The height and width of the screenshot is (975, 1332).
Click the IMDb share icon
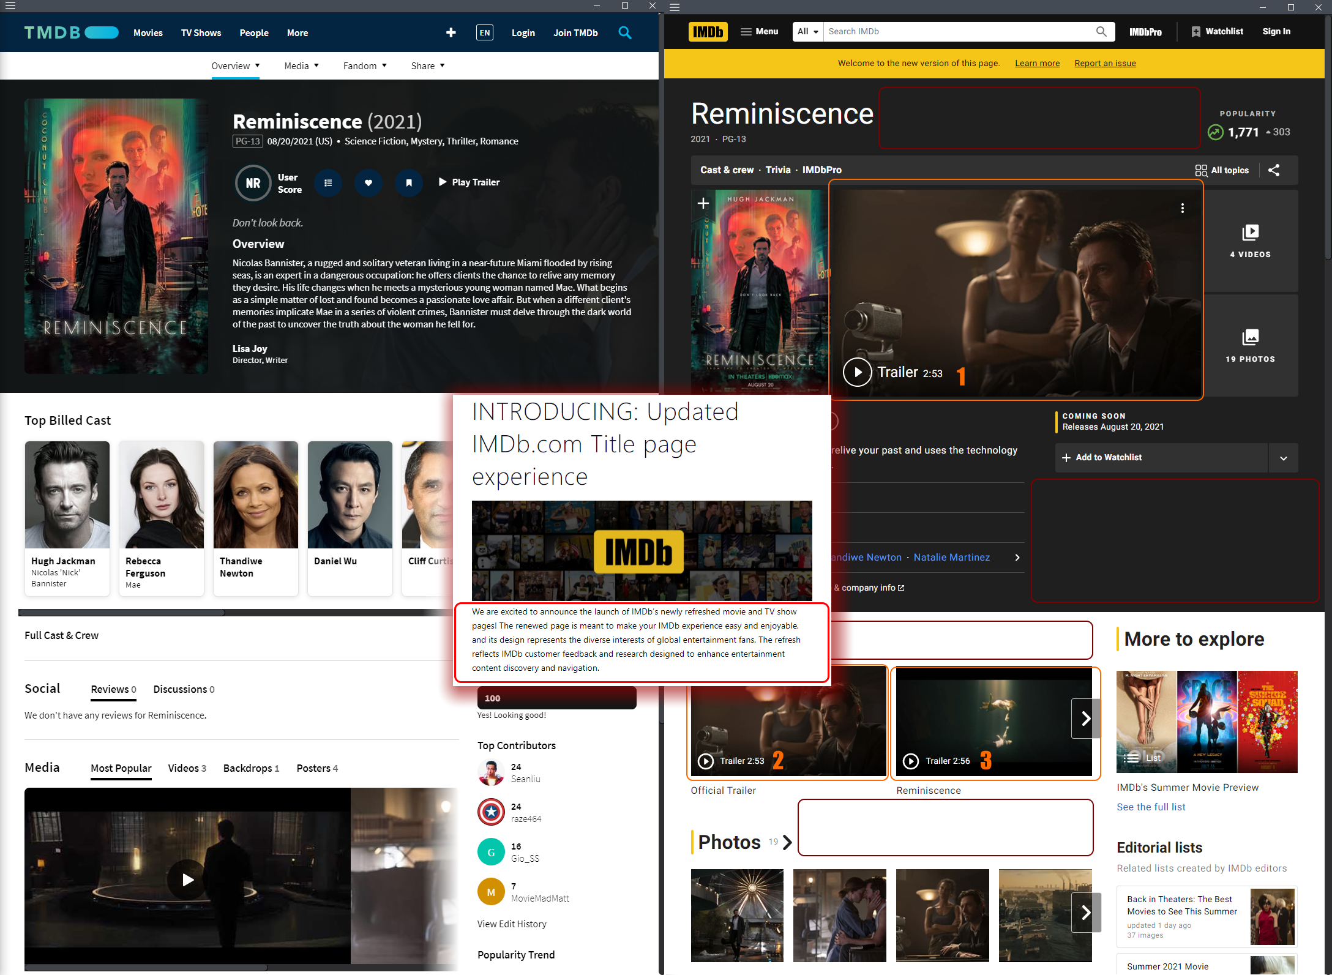point(1274,170)
